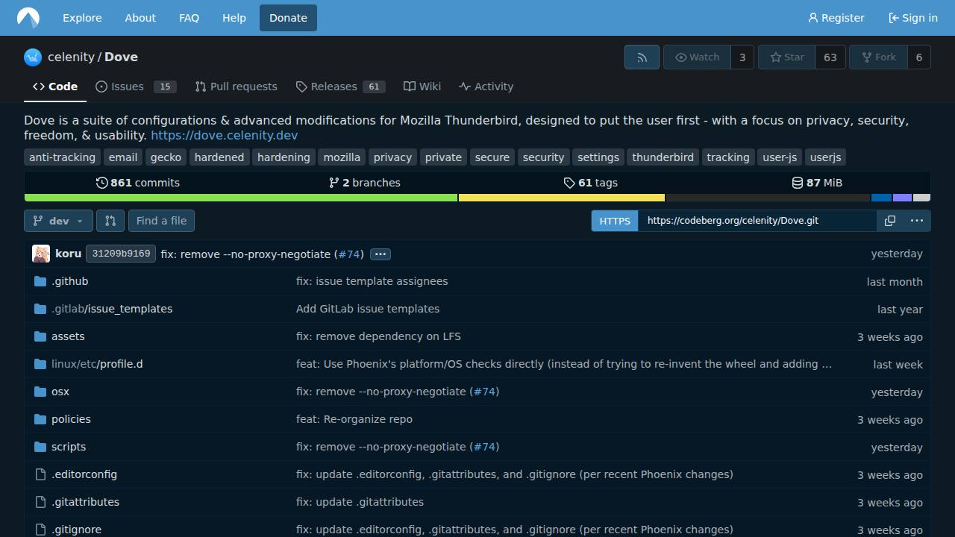Open the forks count 6

tap(918, 57)
